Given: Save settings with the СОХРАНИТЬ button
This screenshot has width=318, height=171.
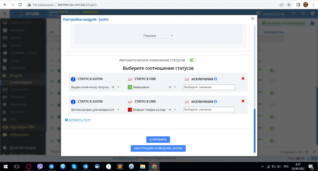Looking at the screenshot, I should click(x=158, y=139).
